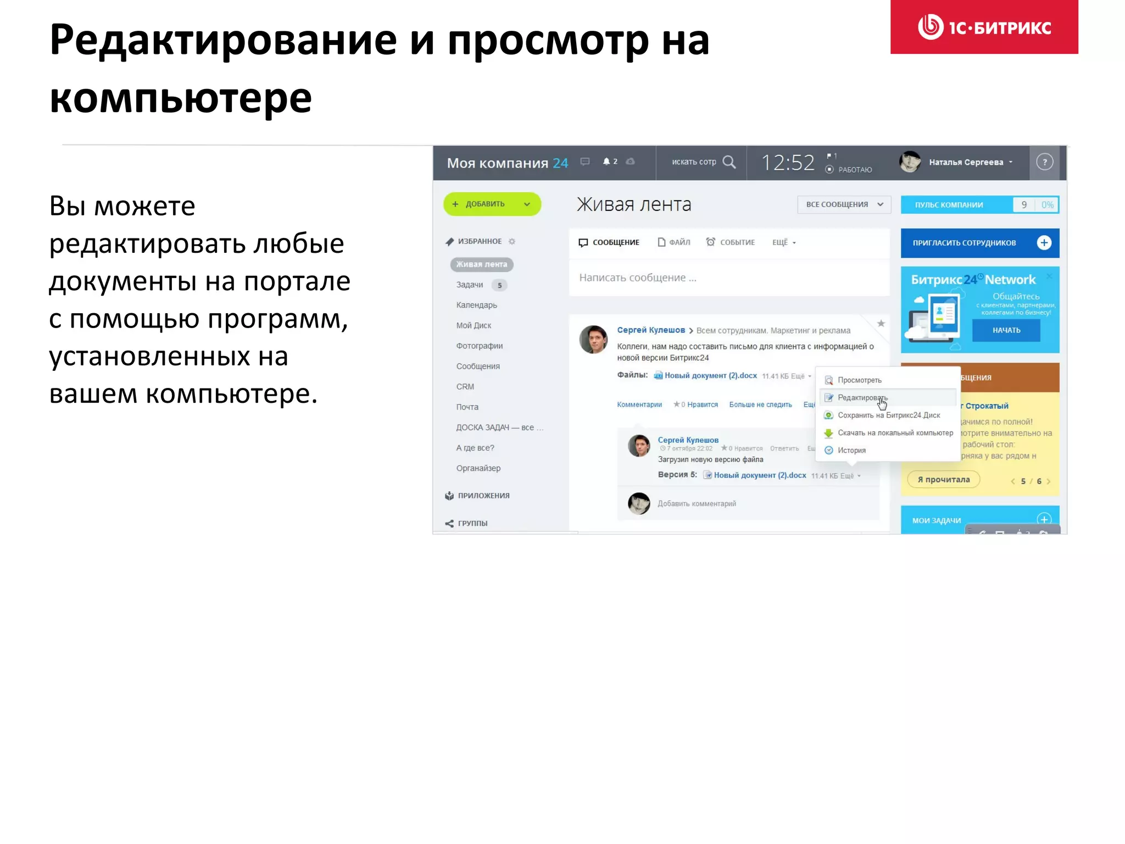
Task: Click Наталья Сергеева avatar in header
Action: coord(910,162)
